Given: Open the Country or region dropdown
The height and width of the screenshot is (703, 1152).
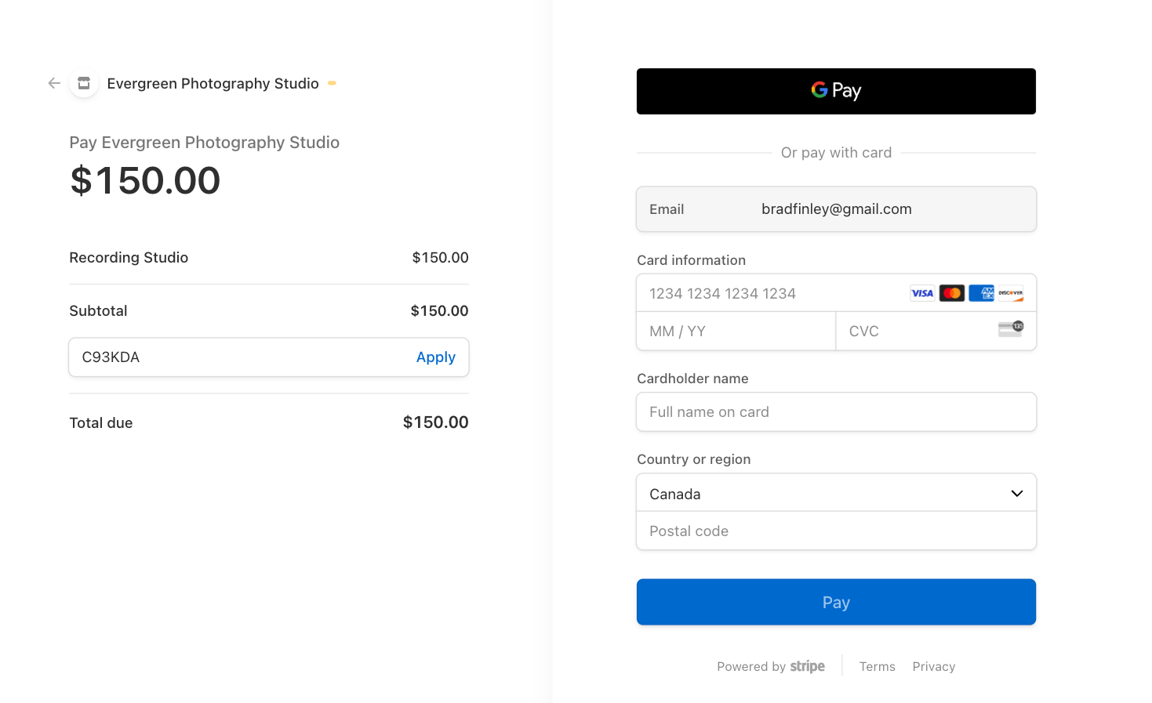Looking at the screenshot, I should (x=836, y=493).
